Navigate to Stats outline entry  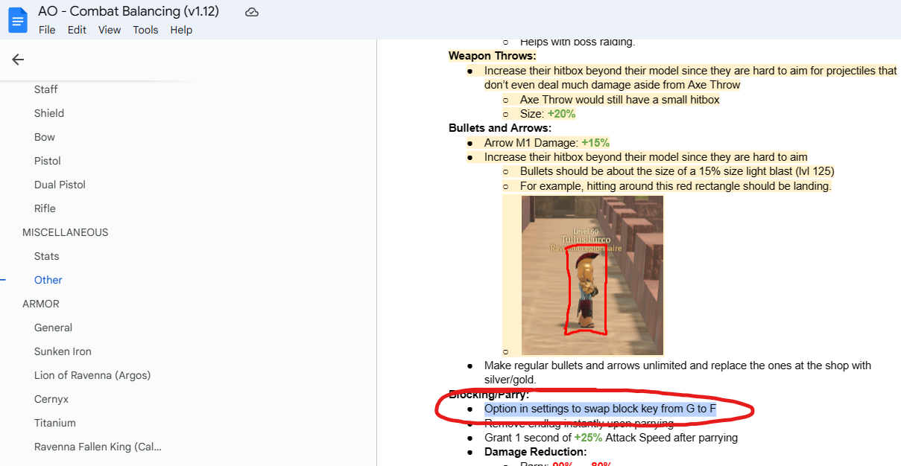pyautogui.click(x=46, y=256)
